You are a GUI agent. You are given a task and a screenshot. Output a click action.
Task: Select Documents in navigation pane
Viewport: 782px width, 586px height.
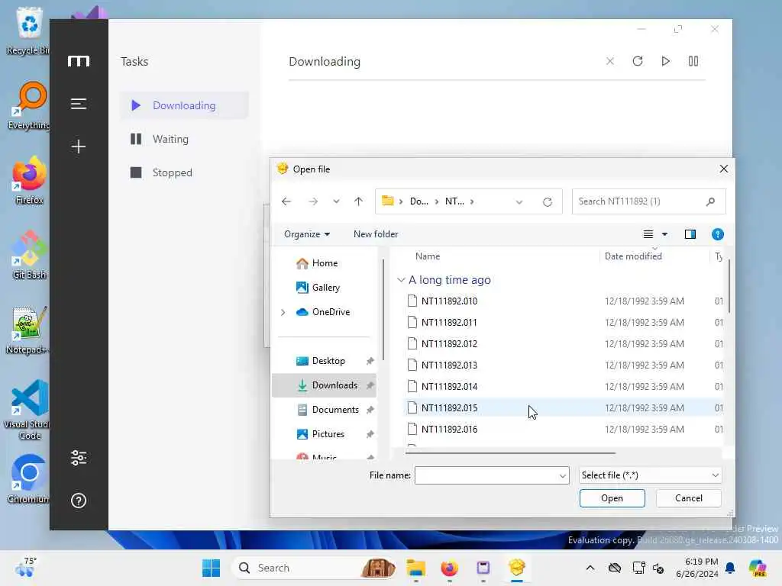click(x=324, y=410)
